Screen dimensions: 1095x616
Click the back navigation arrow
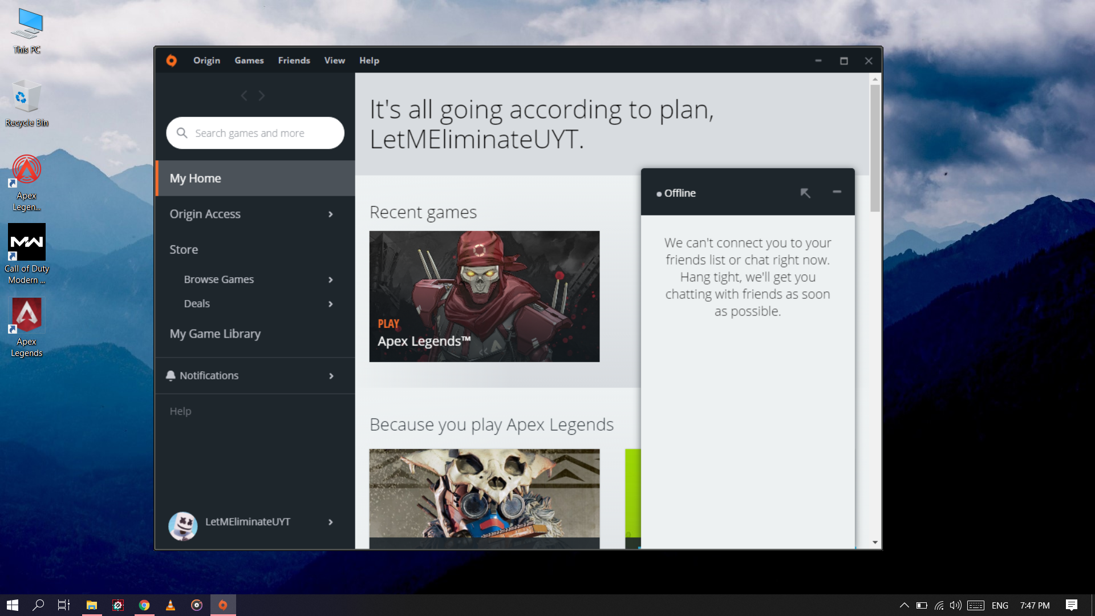tap(244, 96)
